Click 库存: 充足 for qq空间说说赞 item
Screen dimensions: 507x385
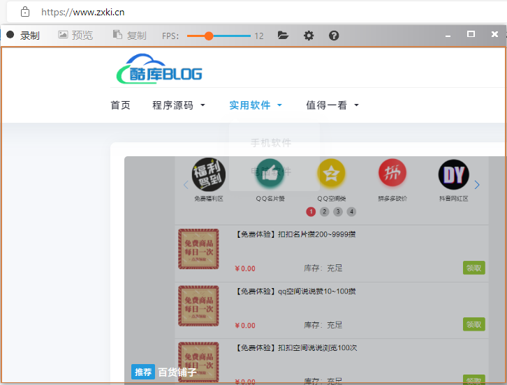[x=323, y=325]
